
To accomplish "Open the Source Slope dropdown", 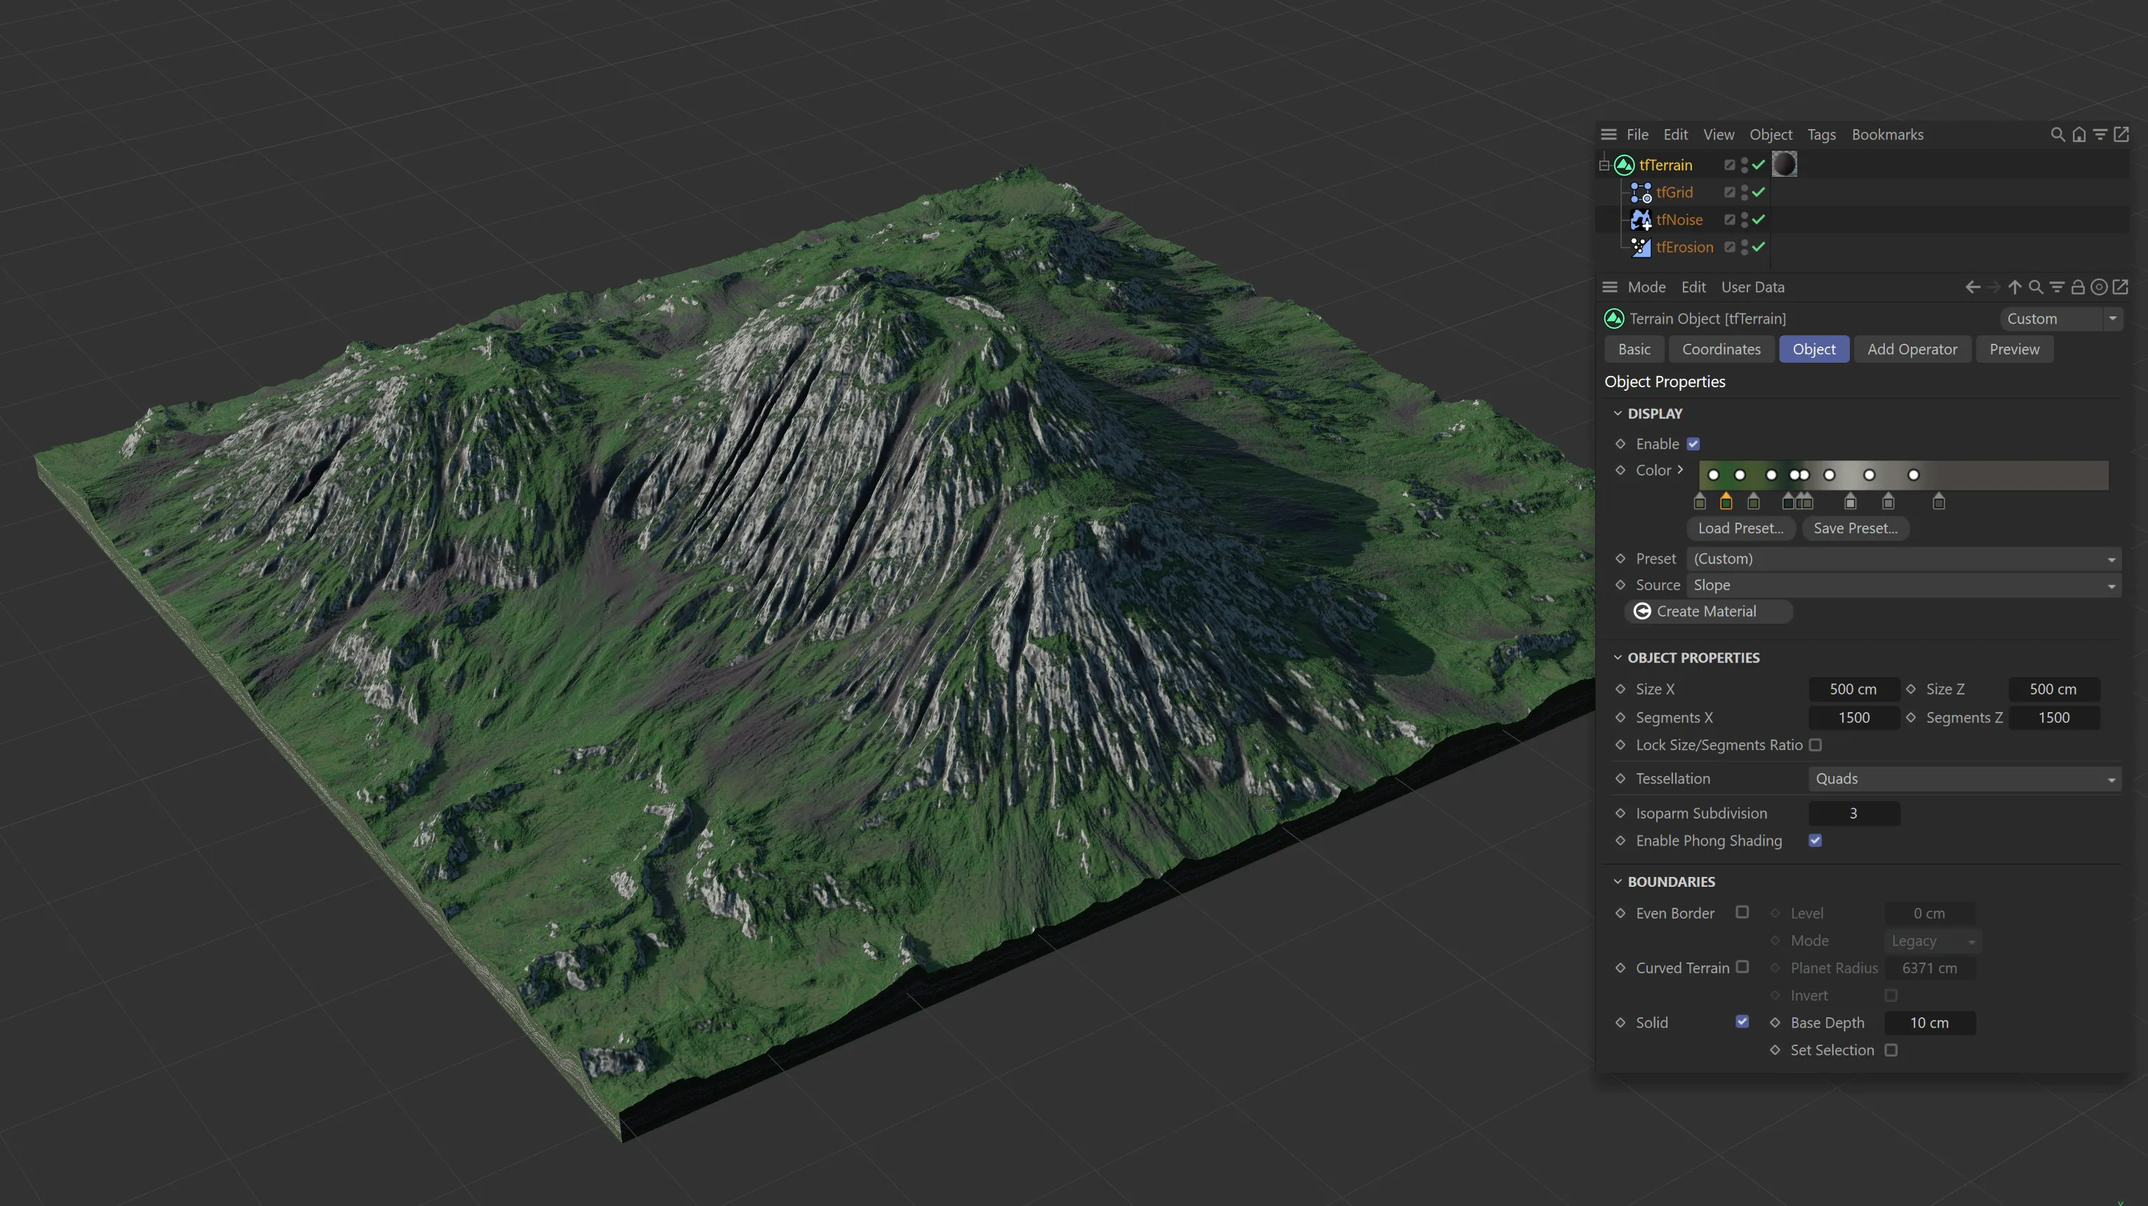I will [x=1903, y=586].
